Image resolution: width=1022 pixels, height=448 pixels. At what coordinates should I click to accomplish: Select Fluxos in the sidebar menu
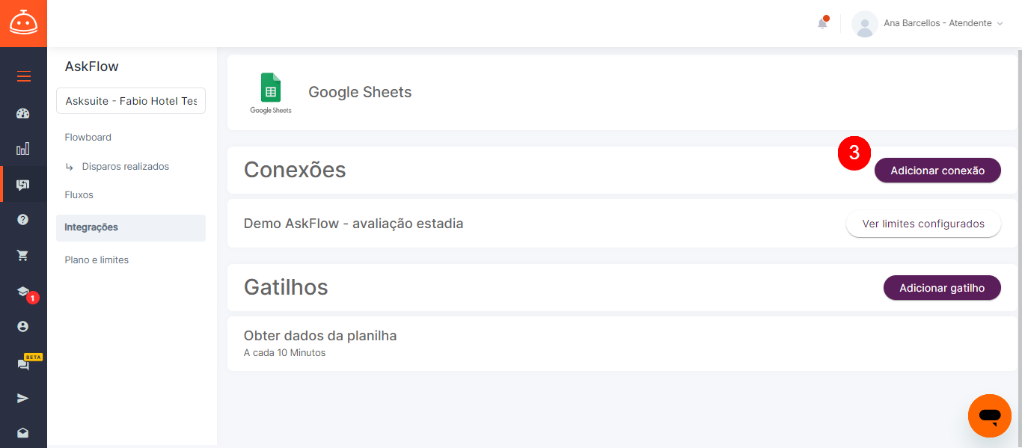(x=79, y=195)
